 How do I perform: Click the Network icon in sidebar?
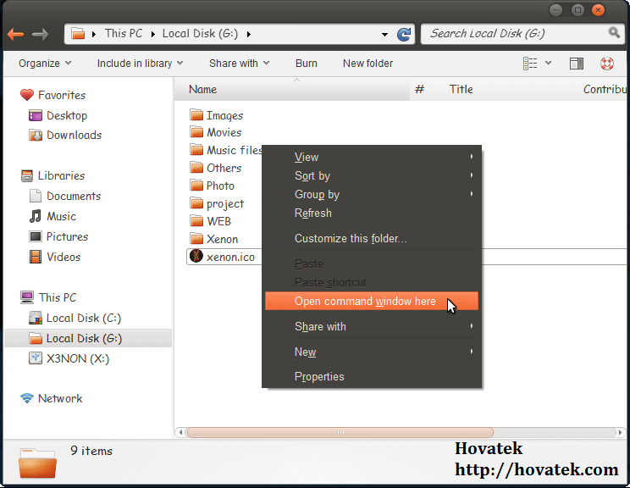27,398
